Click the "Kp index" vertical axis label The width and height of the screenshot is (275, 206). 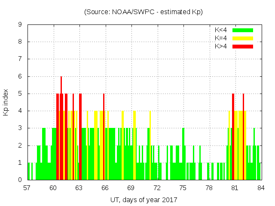[6, 102]
